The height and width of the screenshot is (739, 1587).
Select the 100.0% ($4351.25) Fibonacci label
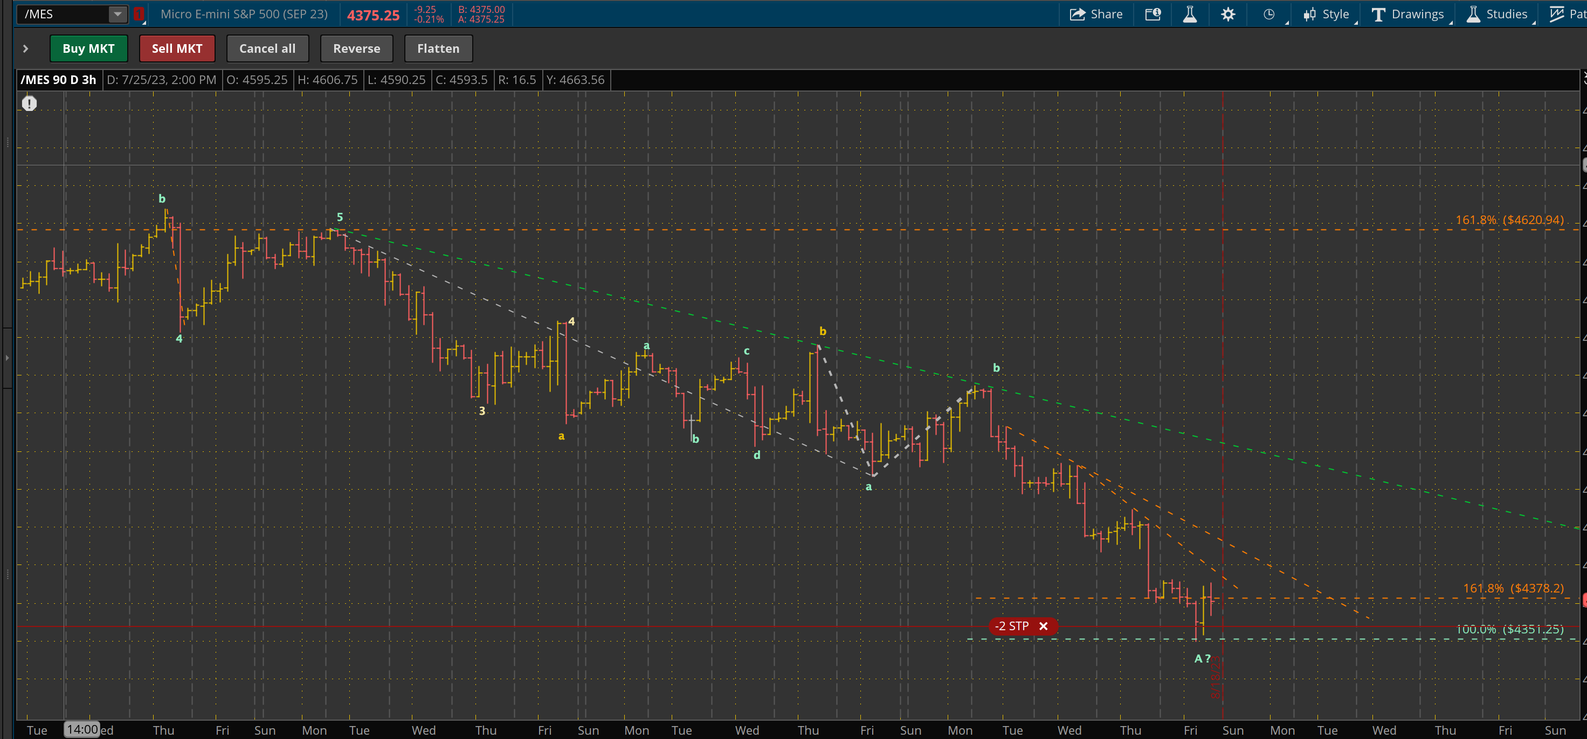pos(1509,629)
